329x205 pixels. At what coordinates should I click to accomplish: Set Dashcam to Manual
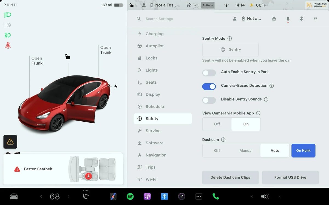coord(246,151)
